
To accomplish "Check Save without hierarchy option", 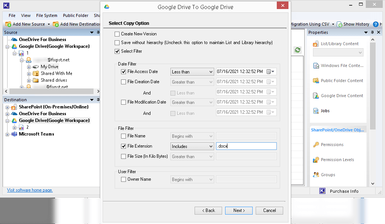I will click(117, 43).
